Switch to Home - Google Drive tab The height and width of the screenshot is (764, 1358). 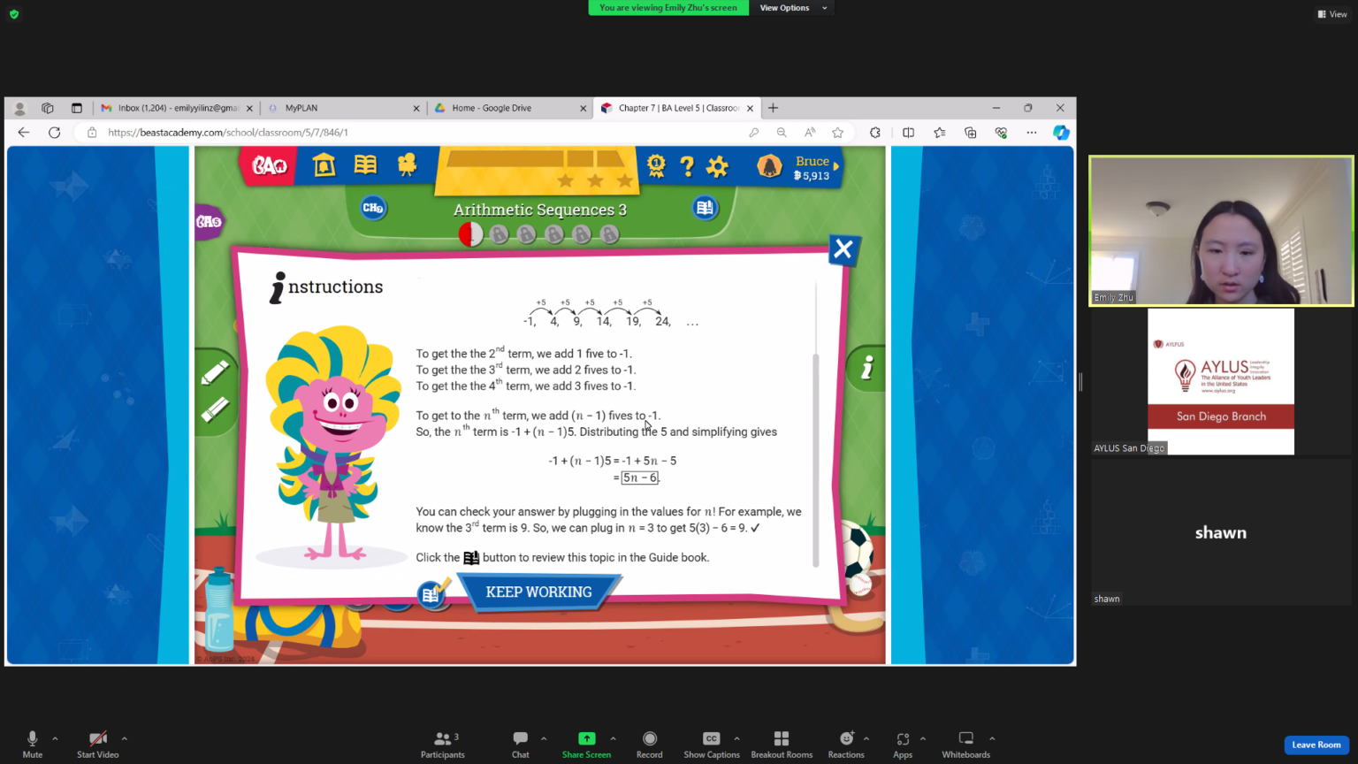509,108
